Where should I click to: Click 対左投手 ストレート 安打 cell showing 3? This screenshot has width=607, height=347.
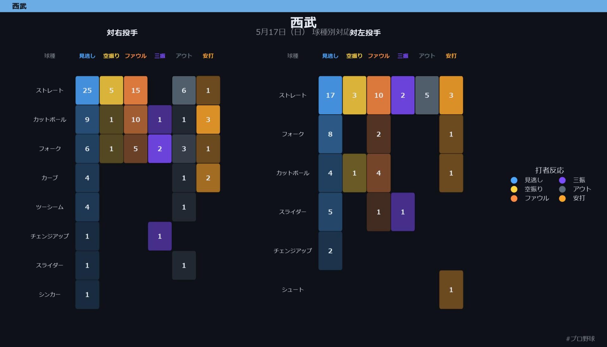451,95
